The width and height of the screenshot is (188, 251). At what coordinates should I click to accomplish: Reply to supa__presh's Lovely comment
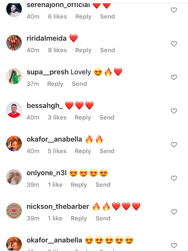(x=55, y=84)
